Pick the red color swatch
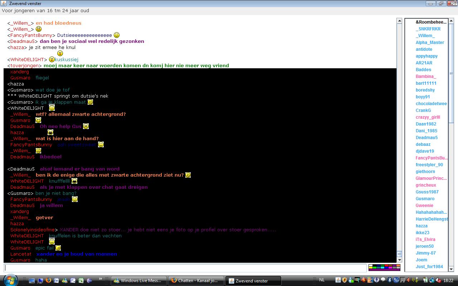 pos(386,265)
